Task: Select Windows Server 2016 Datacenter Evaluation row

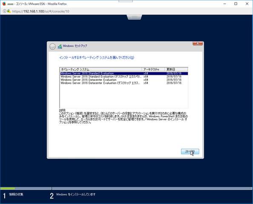Action: [x=124, y=80]
